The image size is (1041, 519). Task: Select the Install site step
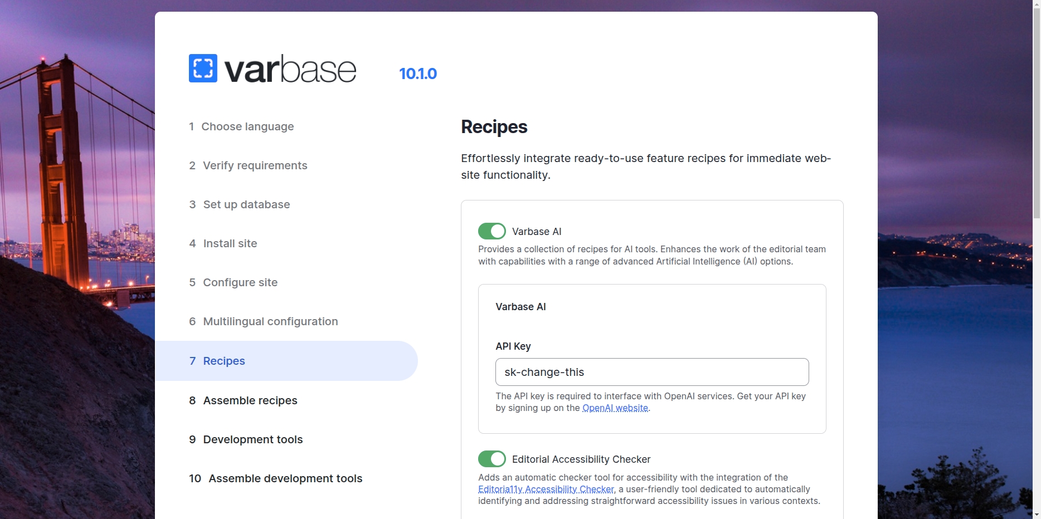click(230, 243)
